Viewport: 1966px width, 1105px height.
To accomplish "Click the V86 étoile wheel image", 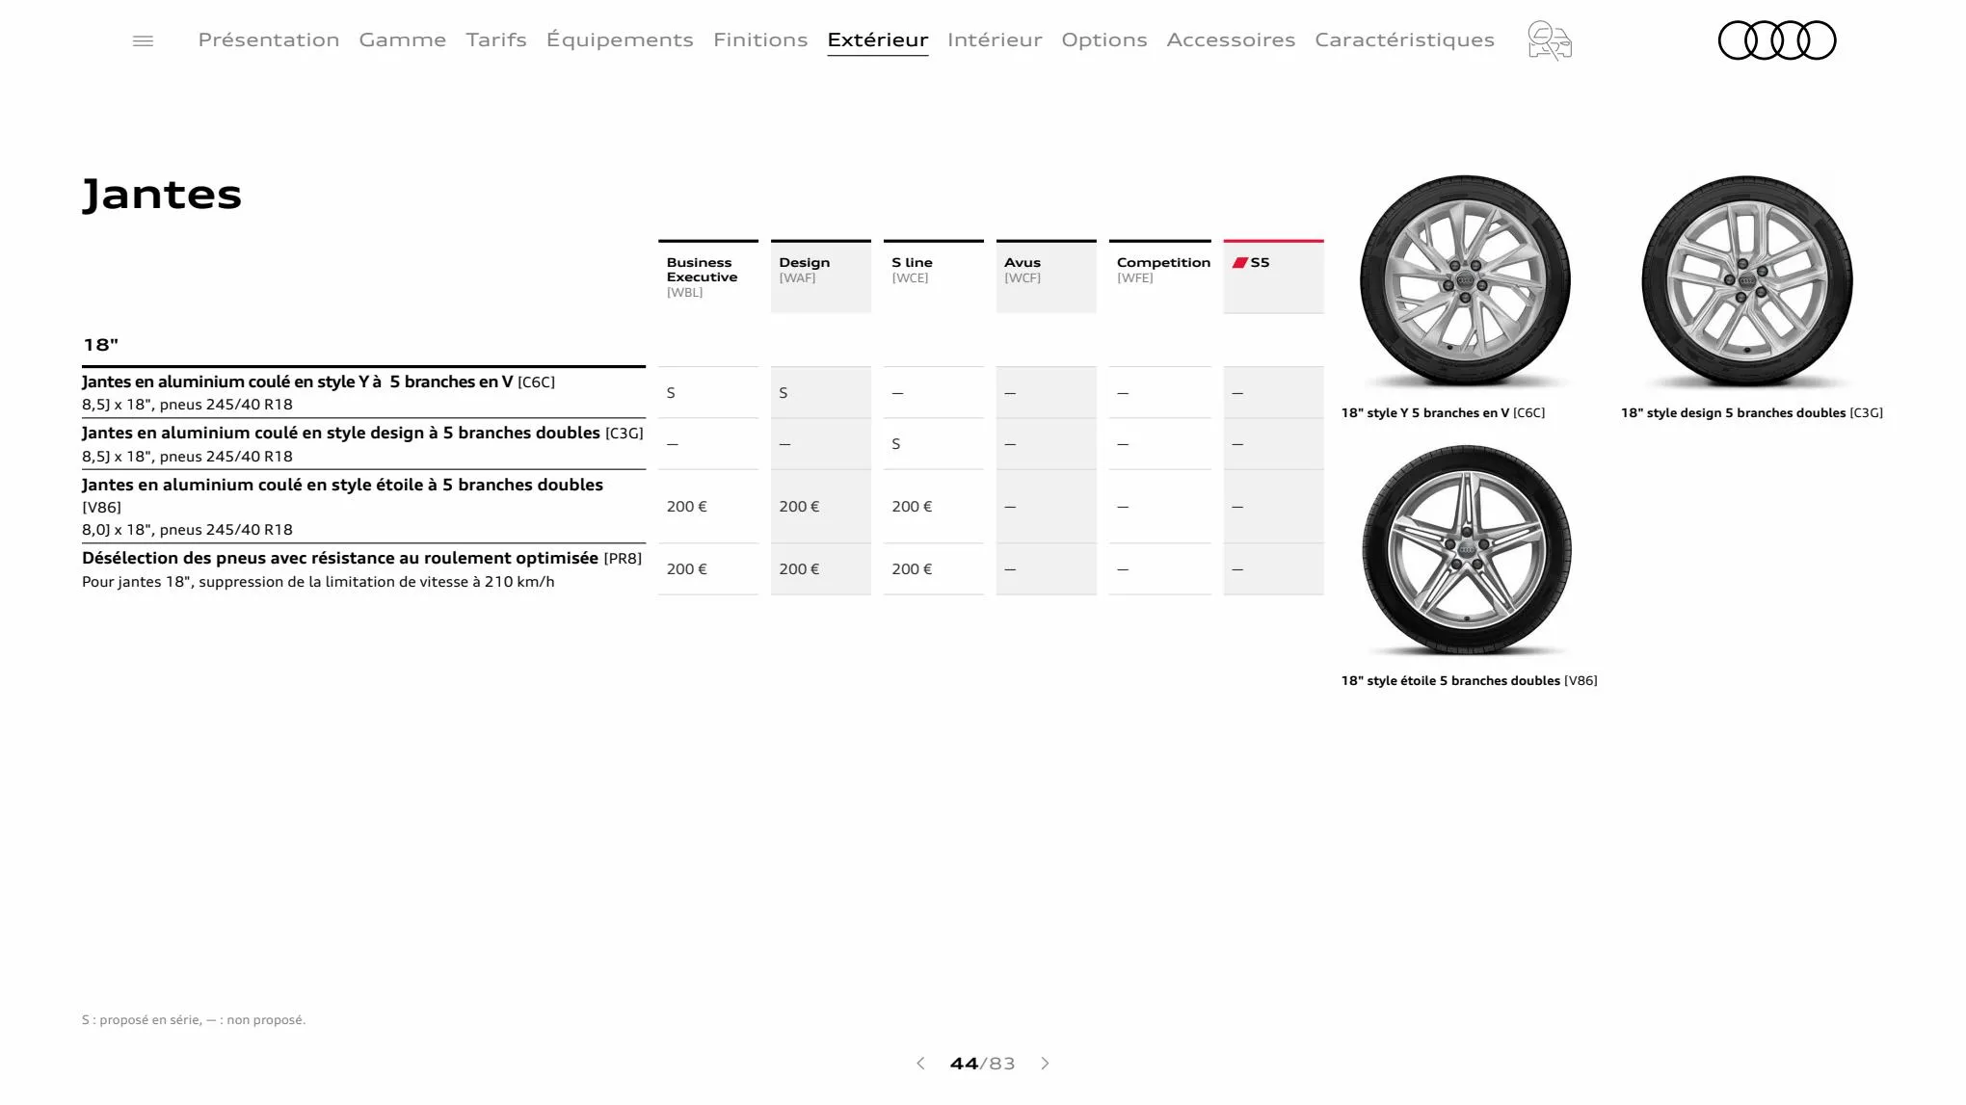I will point(1466,550).
